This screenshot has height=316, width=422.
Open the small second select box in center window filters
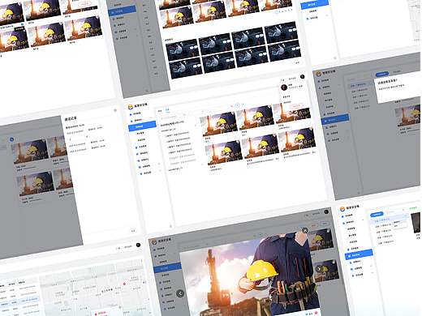pyautogui.click(x=196, y=113)
